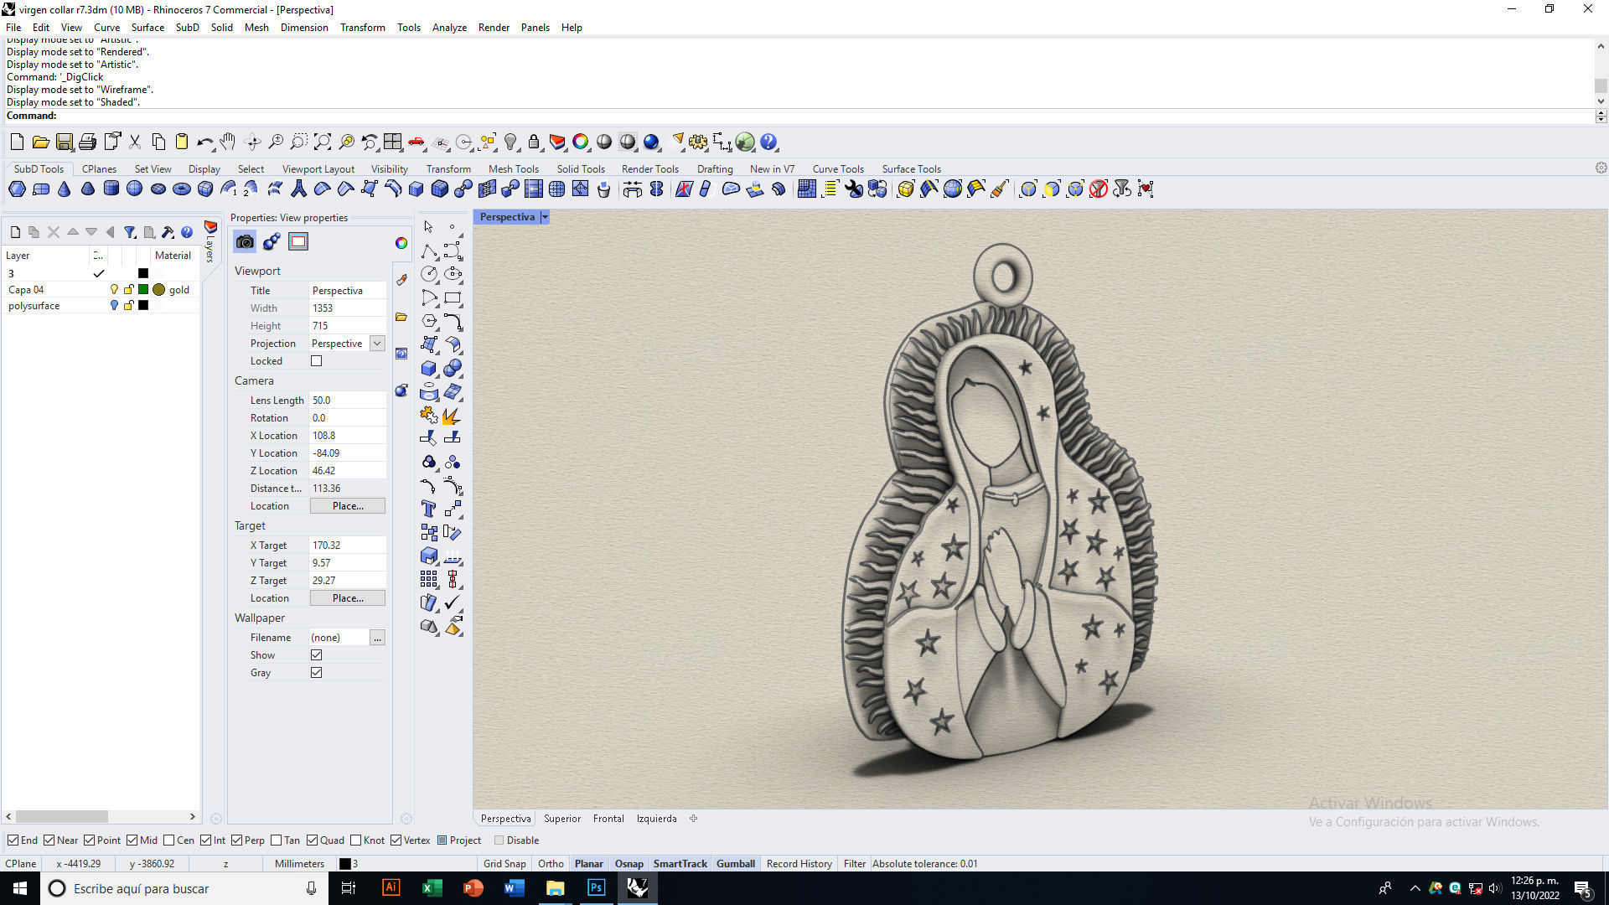Screen dimensions: 1609x905
Task: Click the filter funnel icon in Layers panel
Action: click(130, 232)
